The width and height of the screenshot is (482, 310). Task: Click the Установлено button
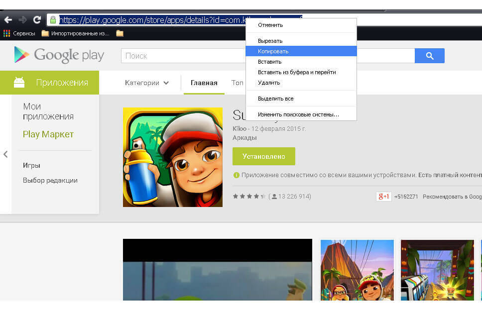coord(264,156)
